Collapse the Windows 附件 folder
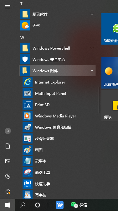 coord(57,71)
